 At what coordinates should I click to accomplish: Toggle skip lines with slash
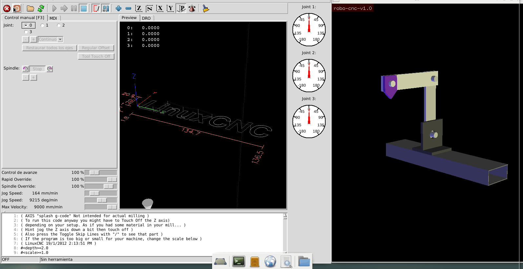pos(96,9)
